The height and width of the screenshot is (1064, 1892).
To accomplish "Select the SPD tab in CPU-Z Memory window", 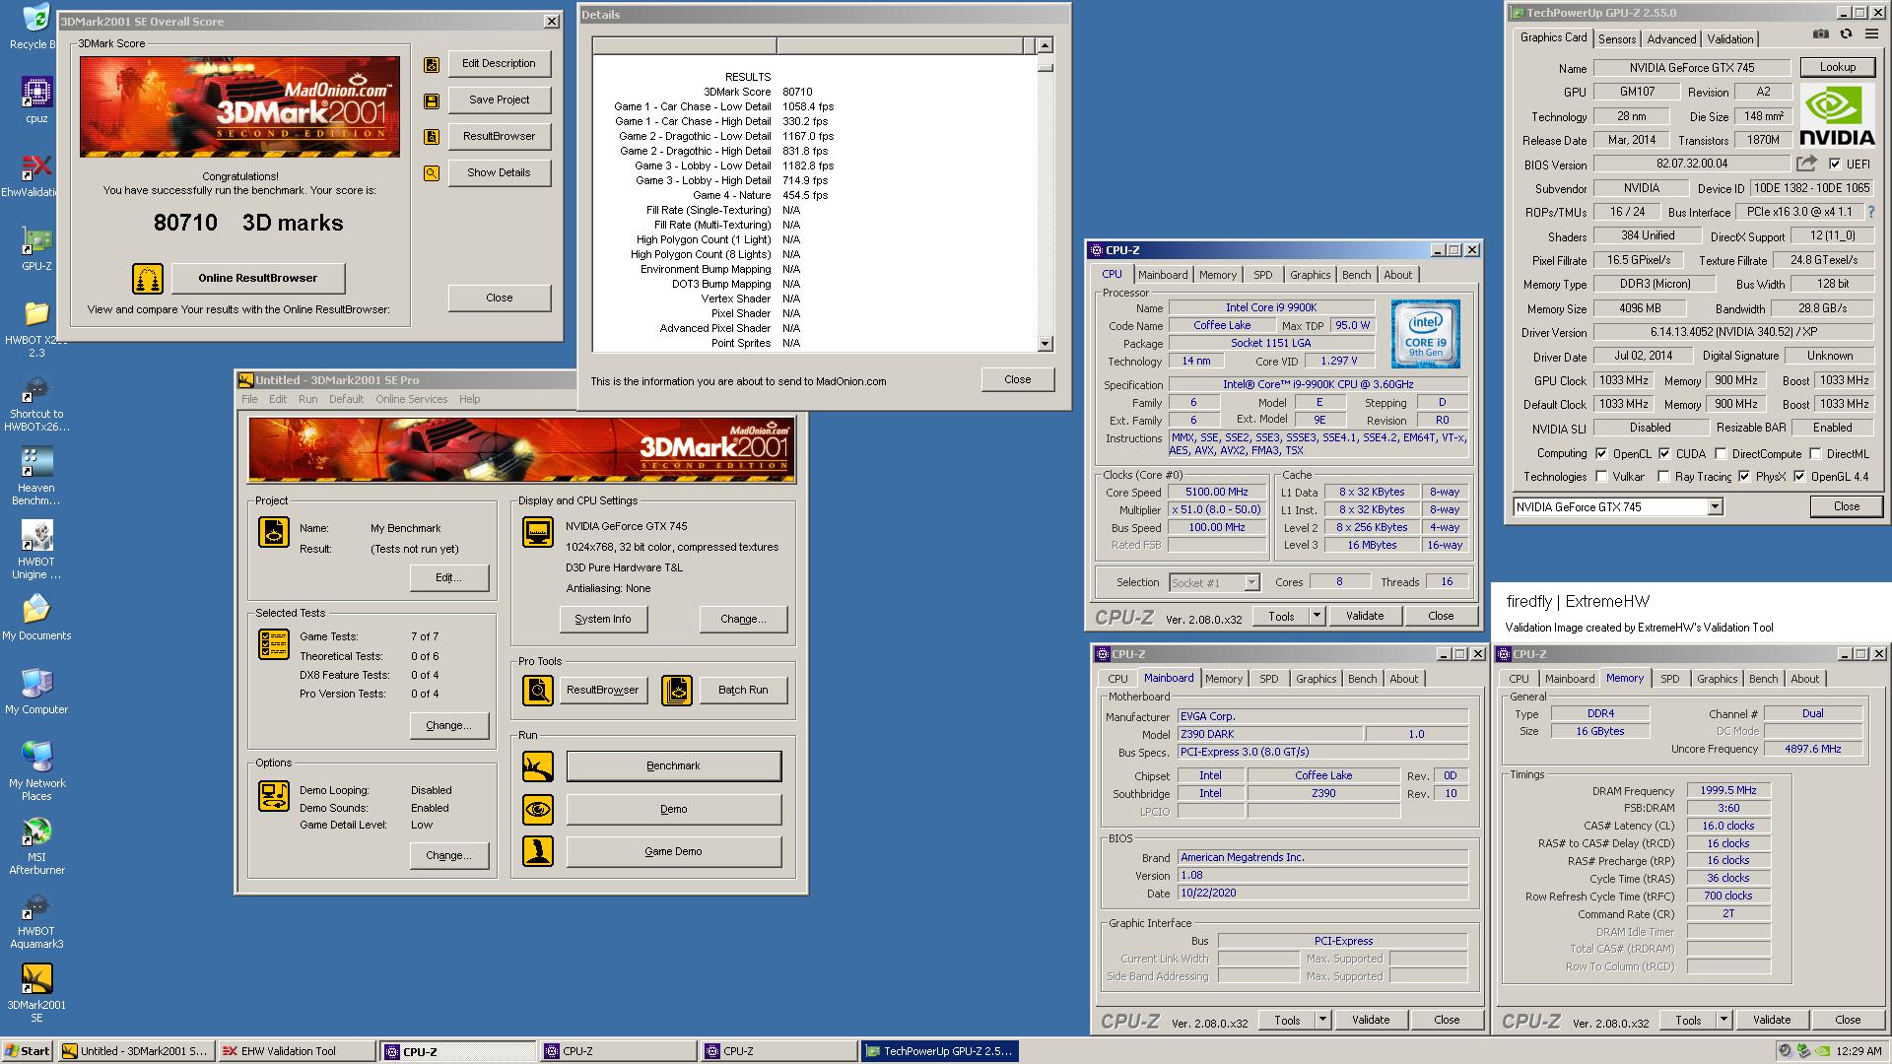I will click(1669, 679).
